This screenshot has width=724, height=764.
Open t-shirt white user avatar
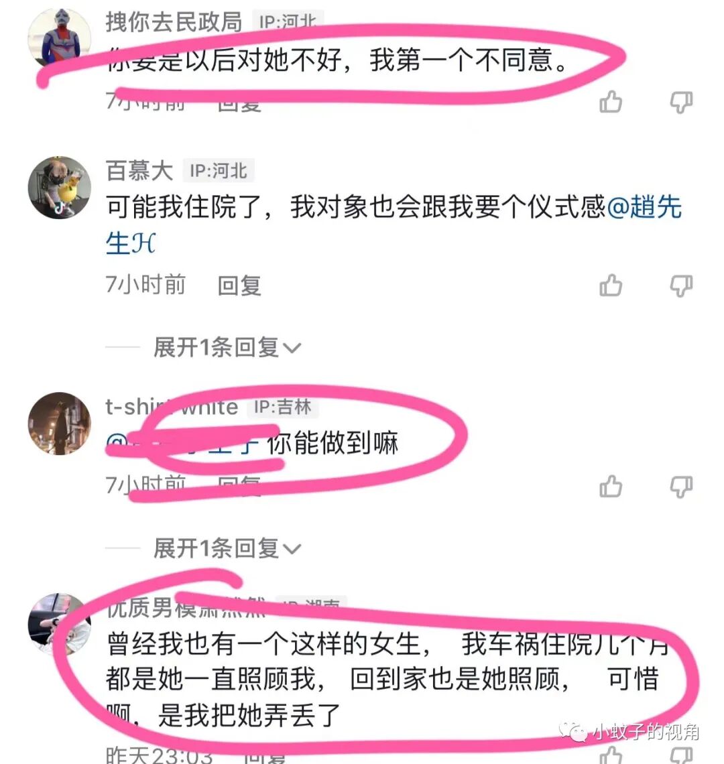60,424
